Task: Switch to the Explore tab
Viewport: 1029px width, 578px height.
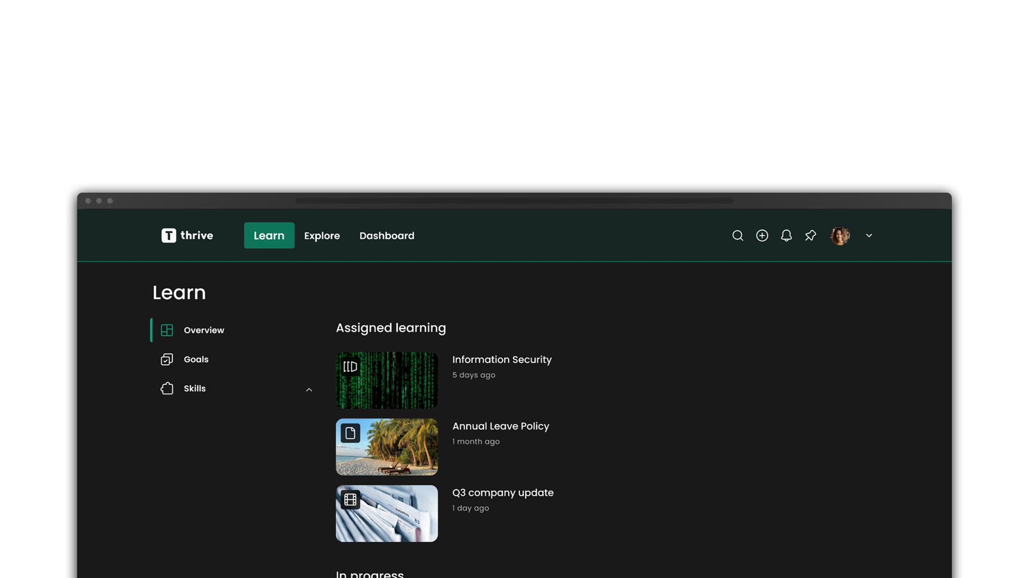Action: coord(322,235)
